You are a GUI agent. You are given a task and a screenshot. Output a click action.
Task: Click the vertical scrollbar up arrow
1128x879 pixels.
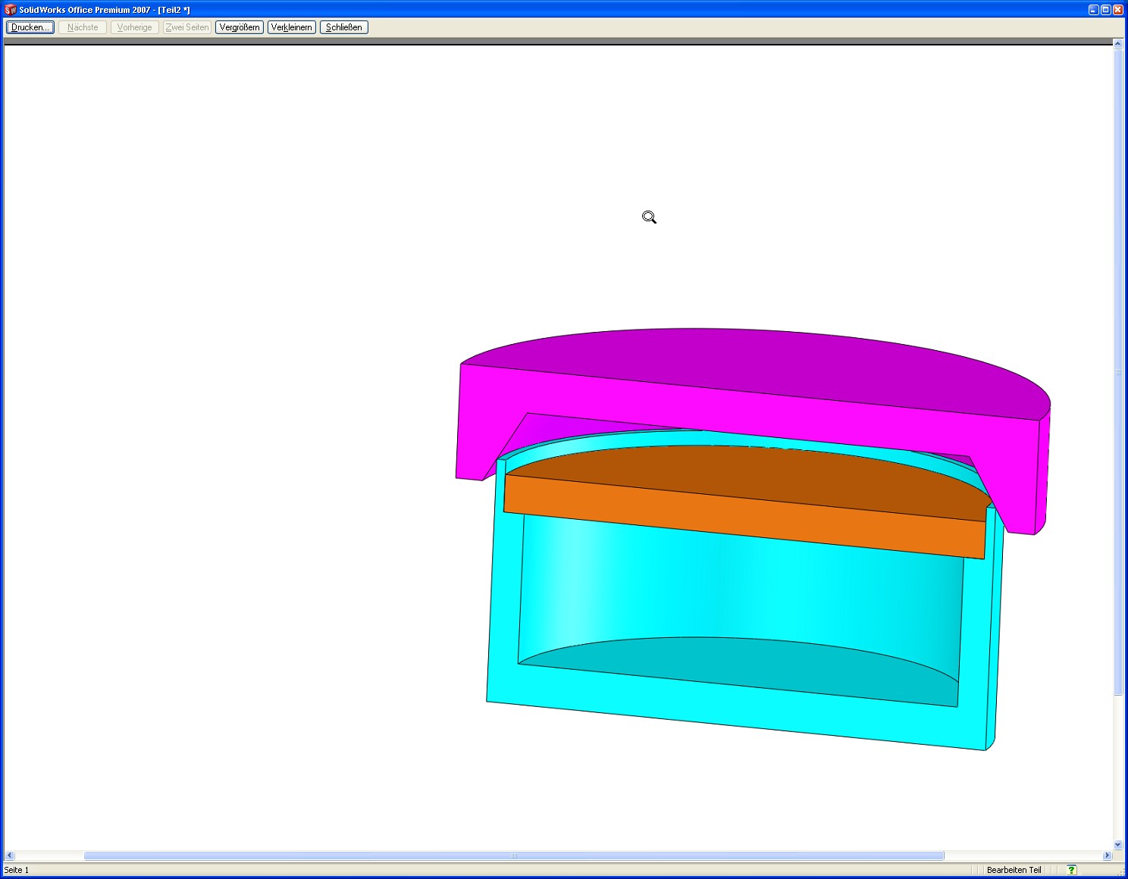click(1118, 44)
